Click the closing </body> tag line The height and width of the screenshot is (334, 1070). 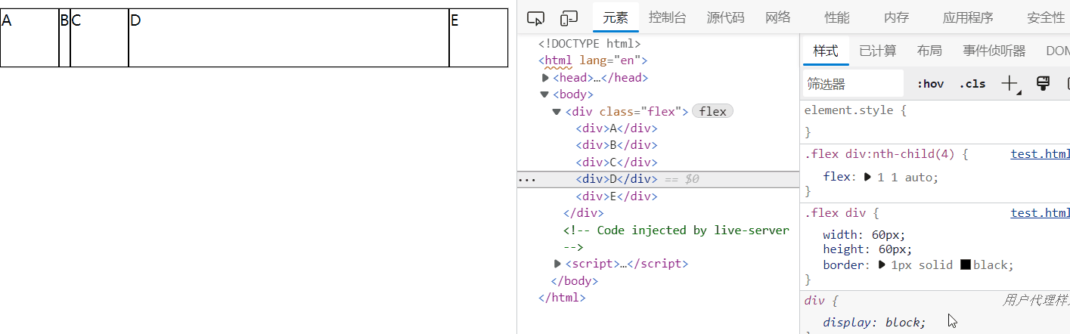click(x=575, y=281)
